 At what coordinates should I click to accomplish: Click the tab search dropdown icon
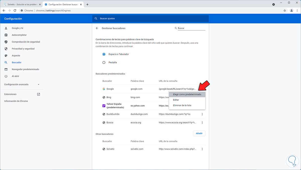pyautogui.click(x=273, y=5)
